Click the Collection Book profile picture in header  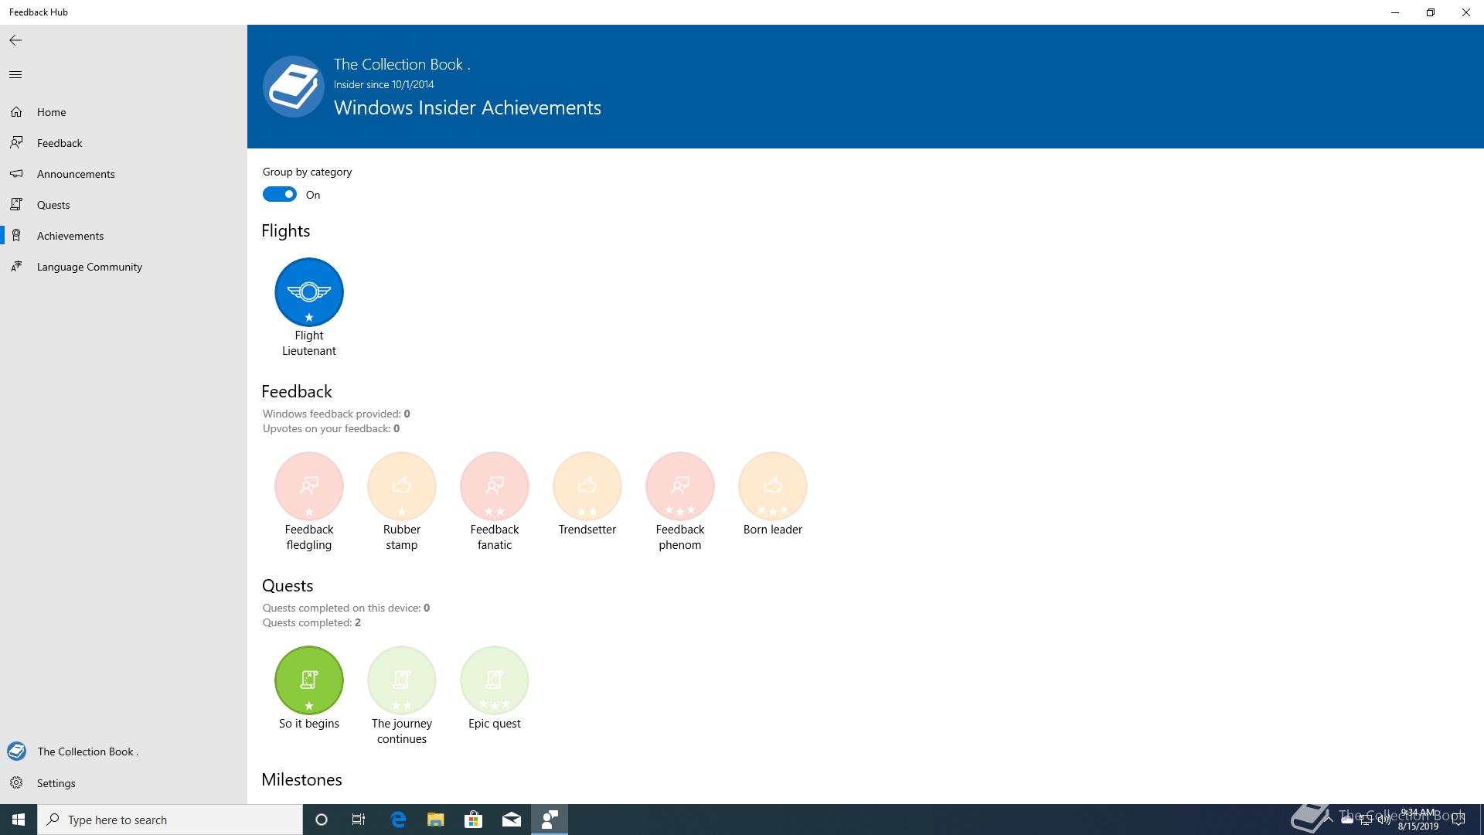294,87
